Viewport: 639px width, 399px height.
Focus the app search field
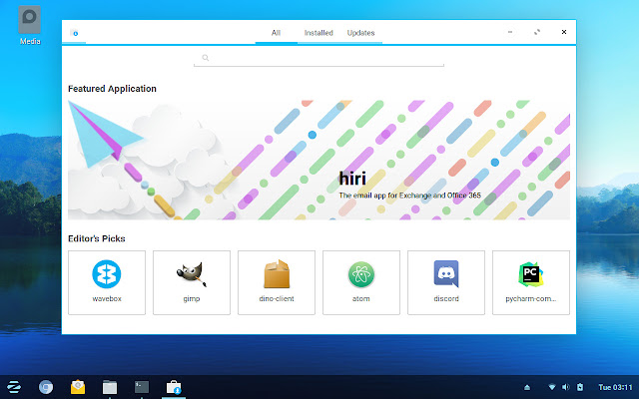[x=319, y=58]
